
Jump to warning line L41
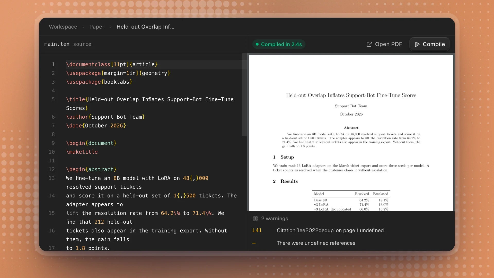tap(257, 230)
